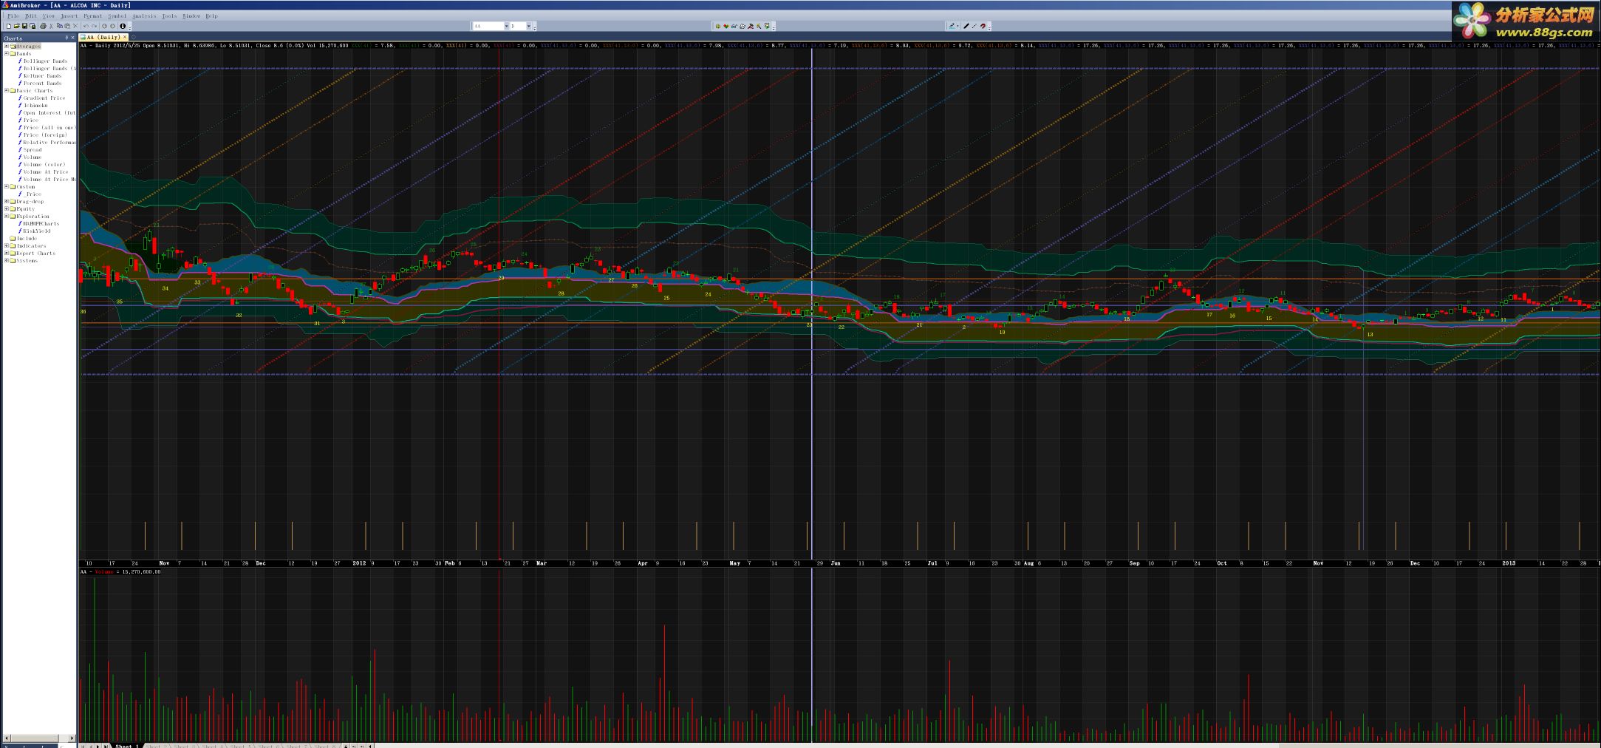Open the interval D dropdown
The width and height of the screenshot is (1601, 748).
(x=529, y=26)
